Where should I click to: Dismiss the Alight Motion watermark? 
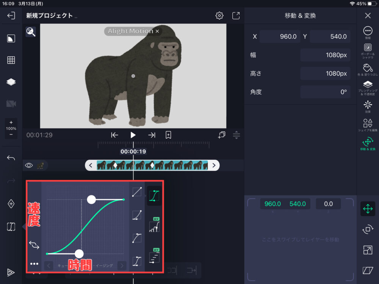click(157, 31)
